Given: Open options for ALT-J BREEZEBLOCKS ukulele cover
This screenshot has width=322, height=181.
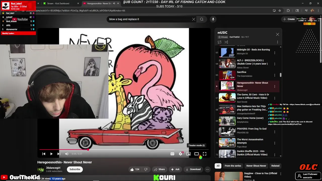Looking at the screenshot, I should pos(275,64).
